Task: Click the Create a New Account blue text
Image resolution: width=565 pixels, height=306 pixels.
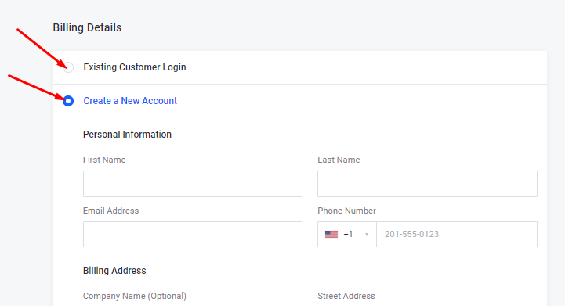Action: pos(130,101)
